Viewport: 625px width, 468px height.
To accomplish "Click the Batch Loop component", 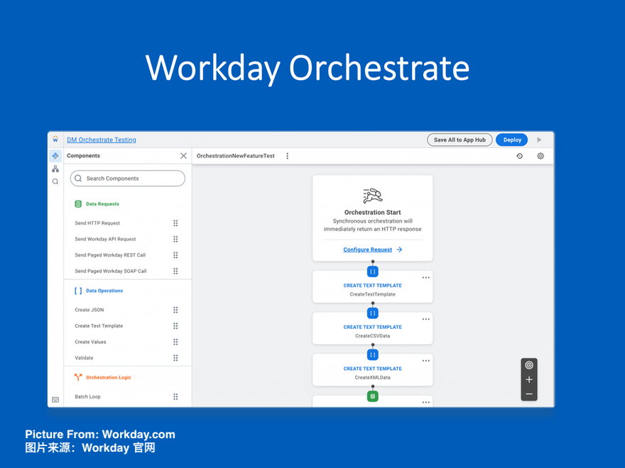I will pos(87,396).
